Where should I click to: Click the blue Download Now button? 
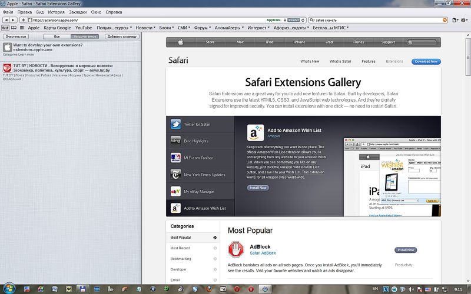click(426, 62)
